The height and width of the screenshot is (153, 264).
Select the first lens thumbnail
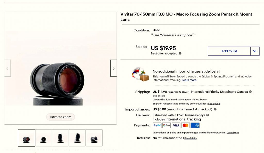click(27, 138)
